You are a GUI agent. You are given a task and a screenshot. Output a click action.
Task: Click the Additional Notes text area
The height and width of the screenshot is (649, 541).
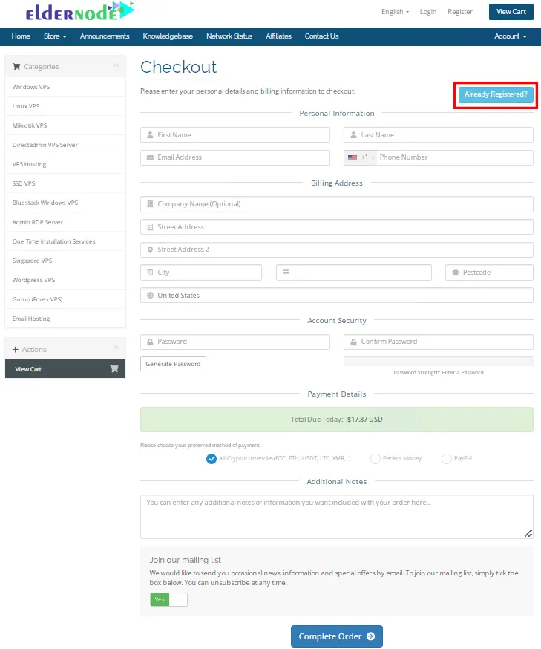[336, 516]
